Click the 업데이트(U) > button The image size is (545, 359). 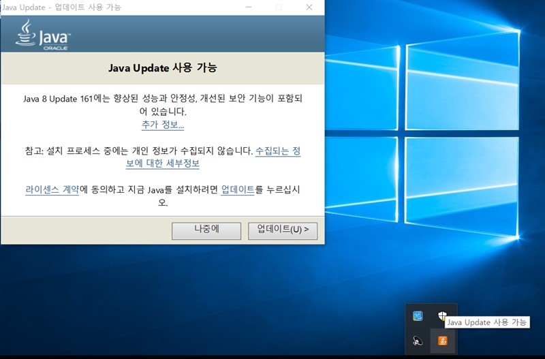point(283,231)
